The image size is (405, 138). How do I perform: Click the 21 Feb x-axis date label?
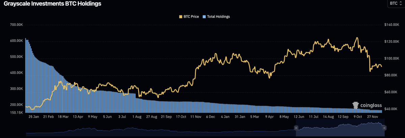(x=49, y=117)
